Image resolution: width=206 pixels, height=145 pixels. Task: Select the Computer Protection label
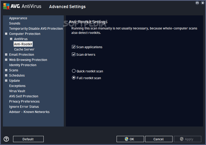[25, 34]
